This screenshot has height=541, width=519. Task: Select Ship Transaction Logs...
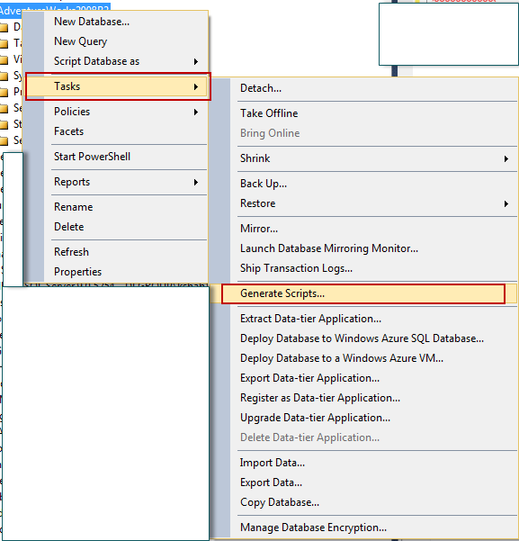tap(296, 268)
